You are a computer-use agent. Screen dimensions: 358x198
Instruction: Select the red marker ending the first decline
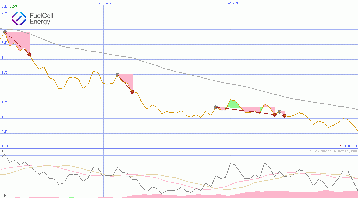click(29, 54)
